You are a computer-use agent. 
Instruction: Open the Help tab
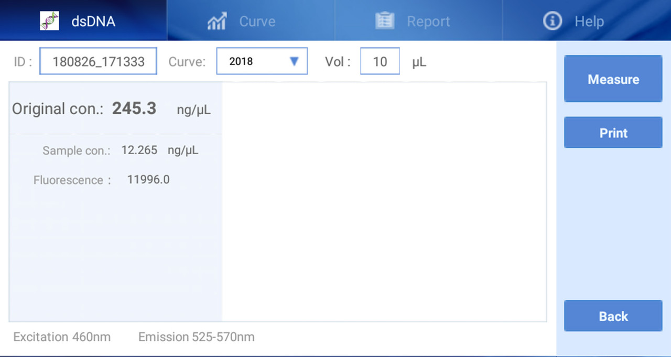tap(589, 21)
